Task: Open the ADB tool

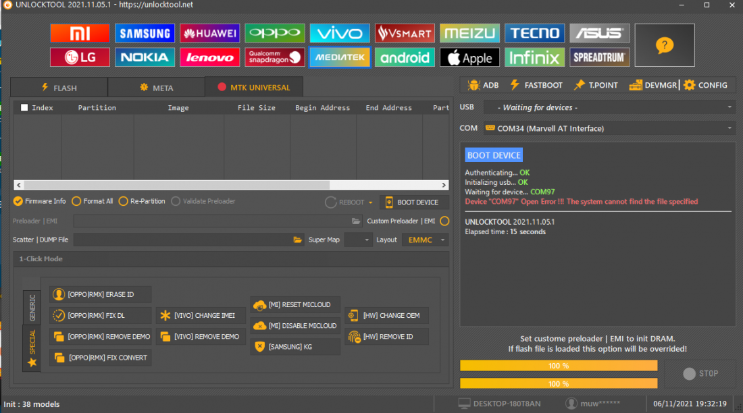Action: 483,85
